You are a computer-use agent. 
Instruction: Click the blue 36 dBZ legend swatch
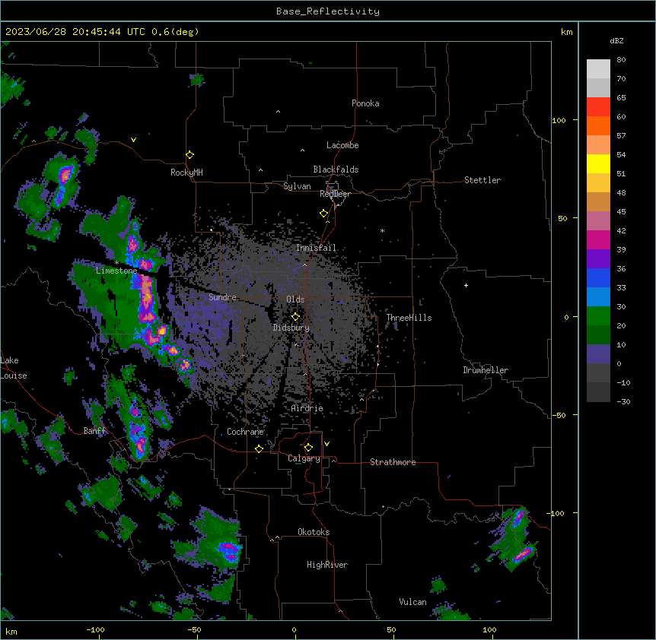tap(598, 277)
